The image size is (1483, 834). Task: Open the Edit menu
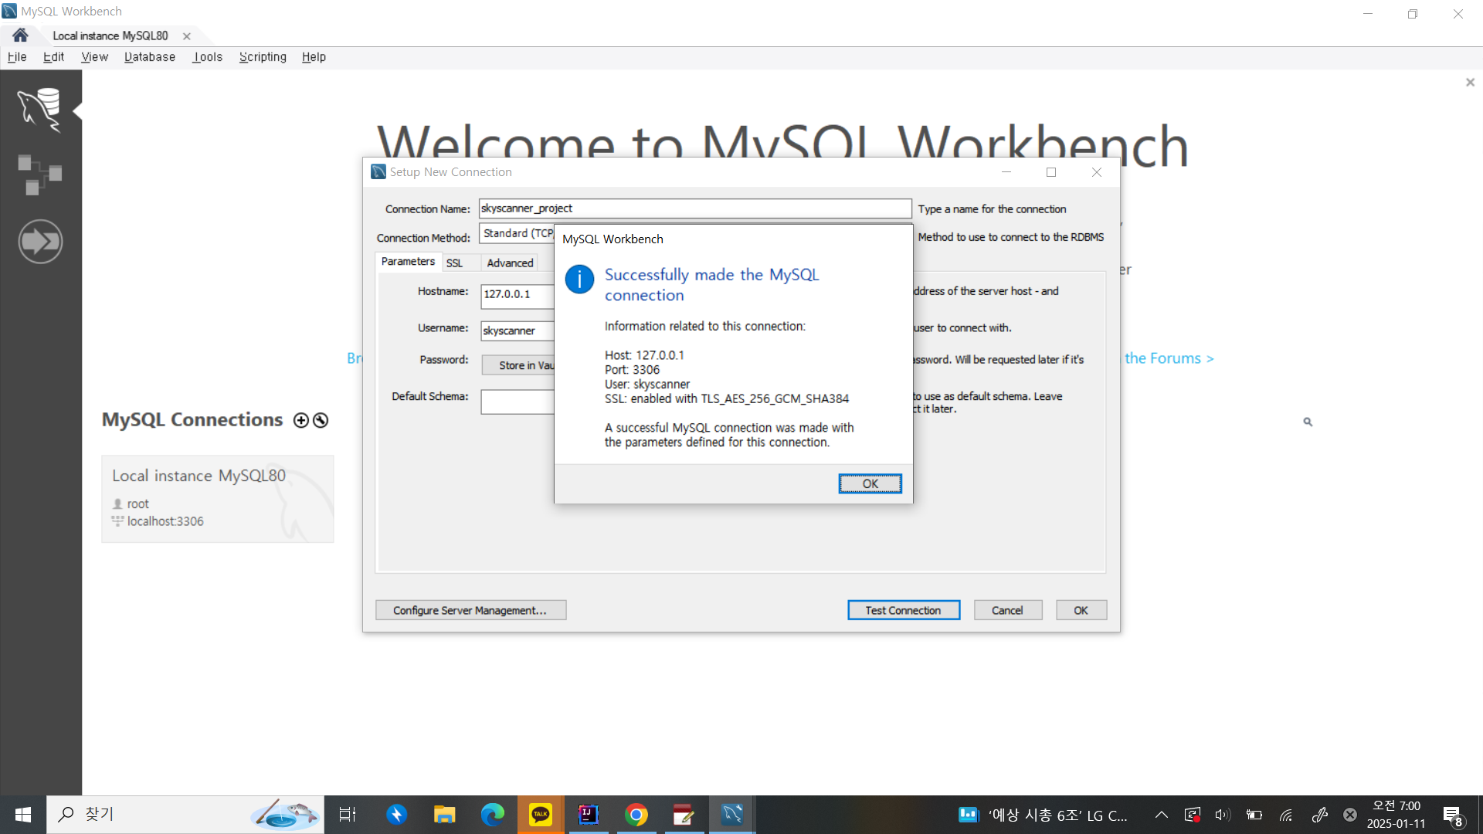pyautogui.click(x=53, y=57)
